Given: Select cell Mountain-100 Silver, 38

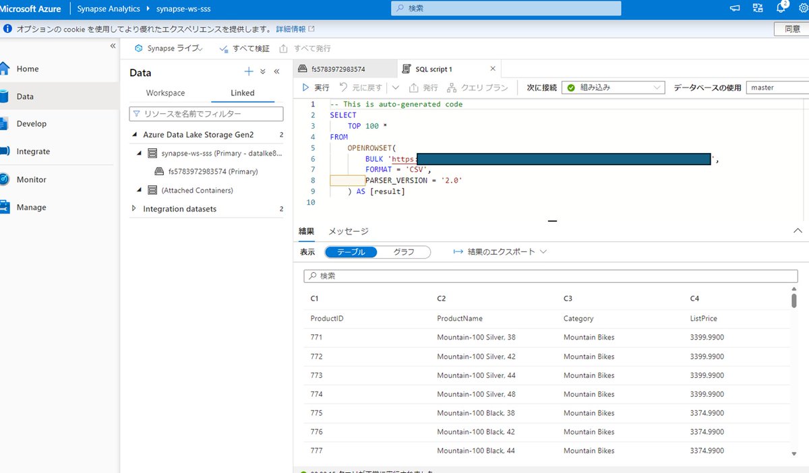Looking at the screenshot, I should (476, 337).
